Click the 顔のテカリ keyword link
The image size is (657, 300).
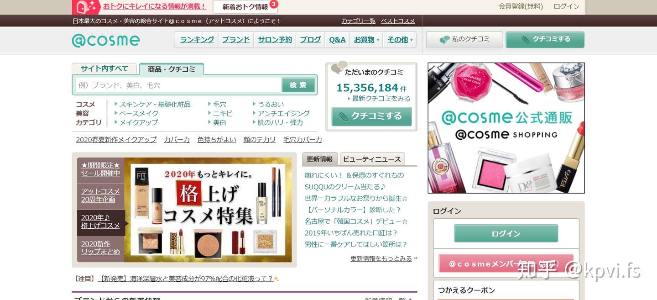tap(260, 140)
